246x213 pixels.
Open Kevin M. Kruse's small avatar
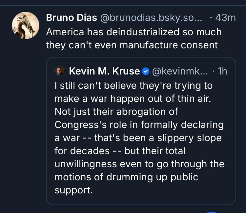pyautogui.click(x=60, y=71)
